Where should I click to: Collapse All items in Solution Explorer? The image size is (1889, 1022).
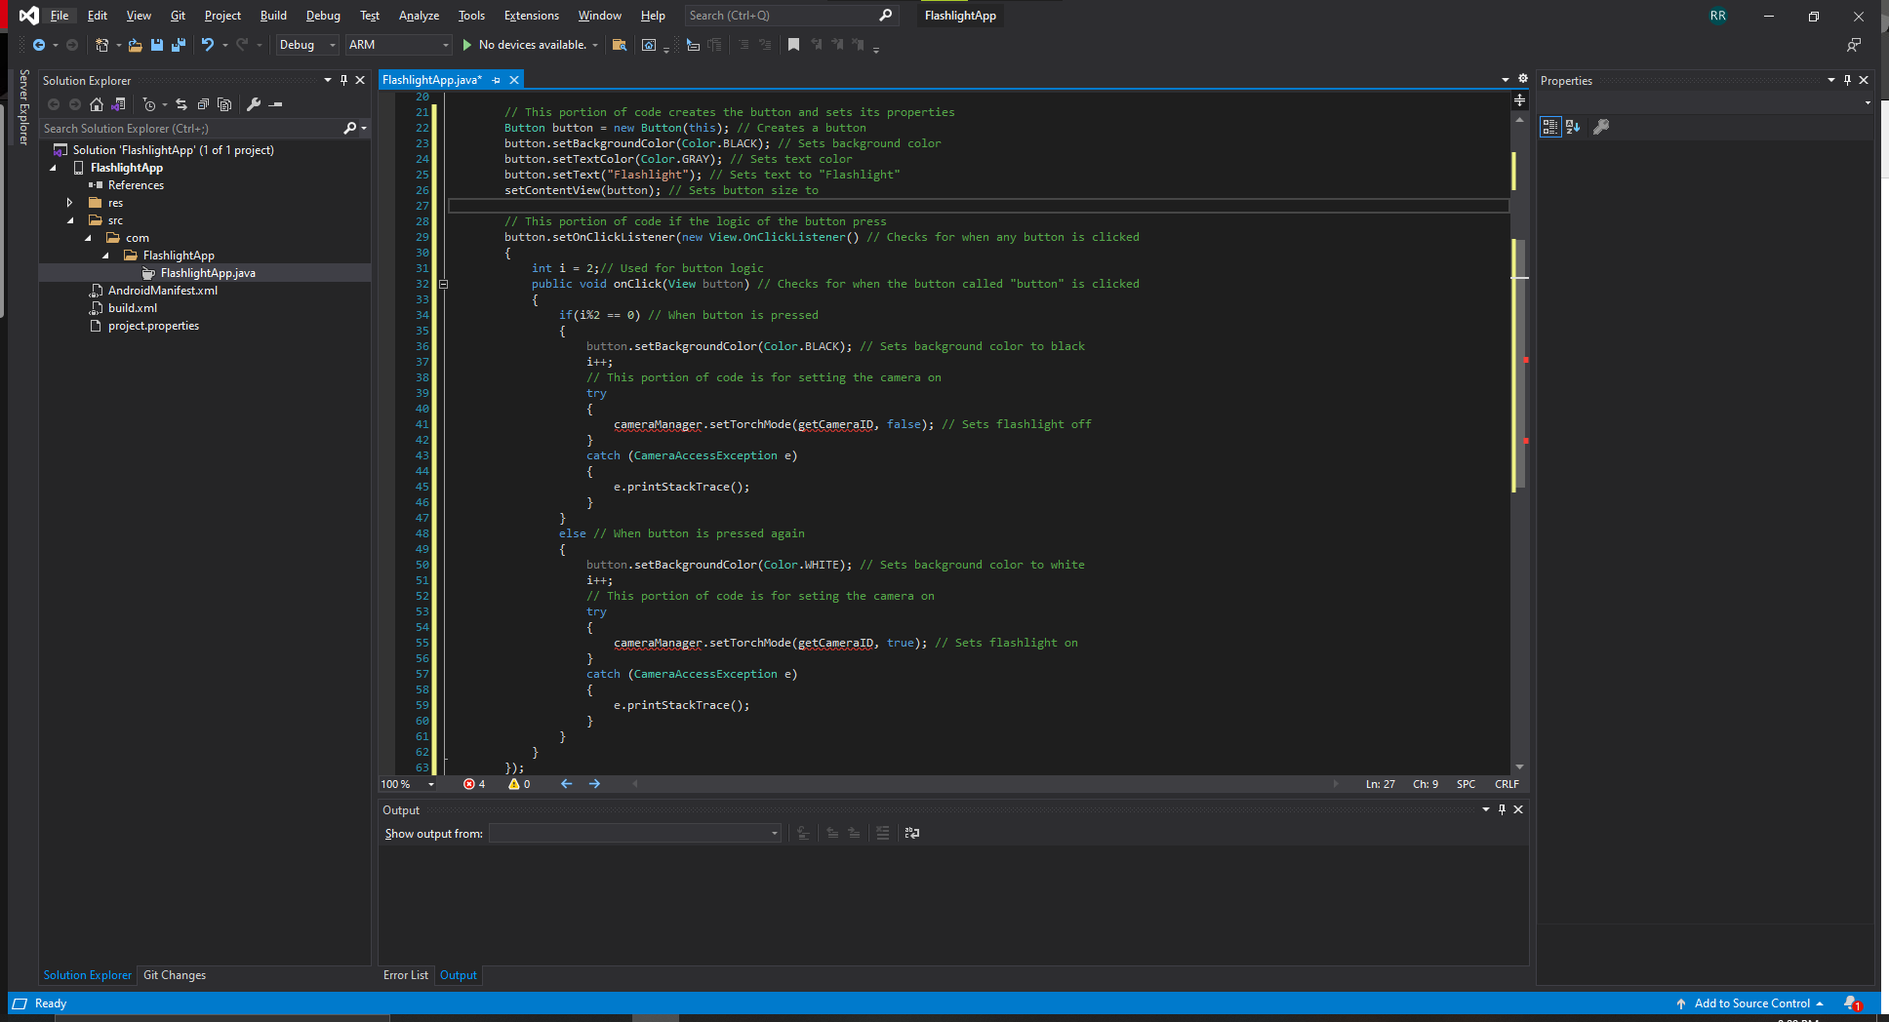coord(203,104)
